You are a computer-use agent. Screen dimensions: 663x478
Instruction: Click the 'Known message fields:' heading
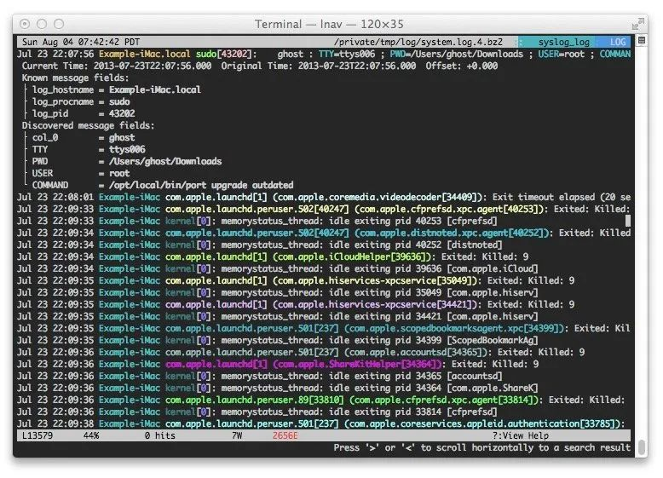tap(75, 78)
